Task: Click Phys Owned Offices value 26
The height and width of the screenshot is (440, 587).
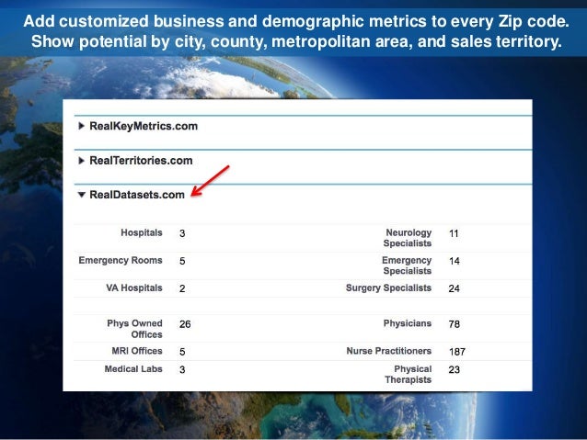Action: point(185,324)
